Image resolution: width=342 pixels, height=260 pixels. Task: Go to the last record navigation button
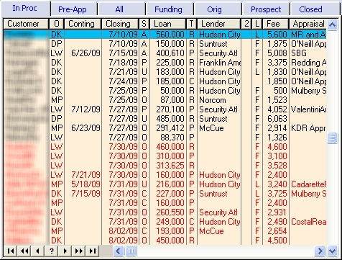[93, 251]
